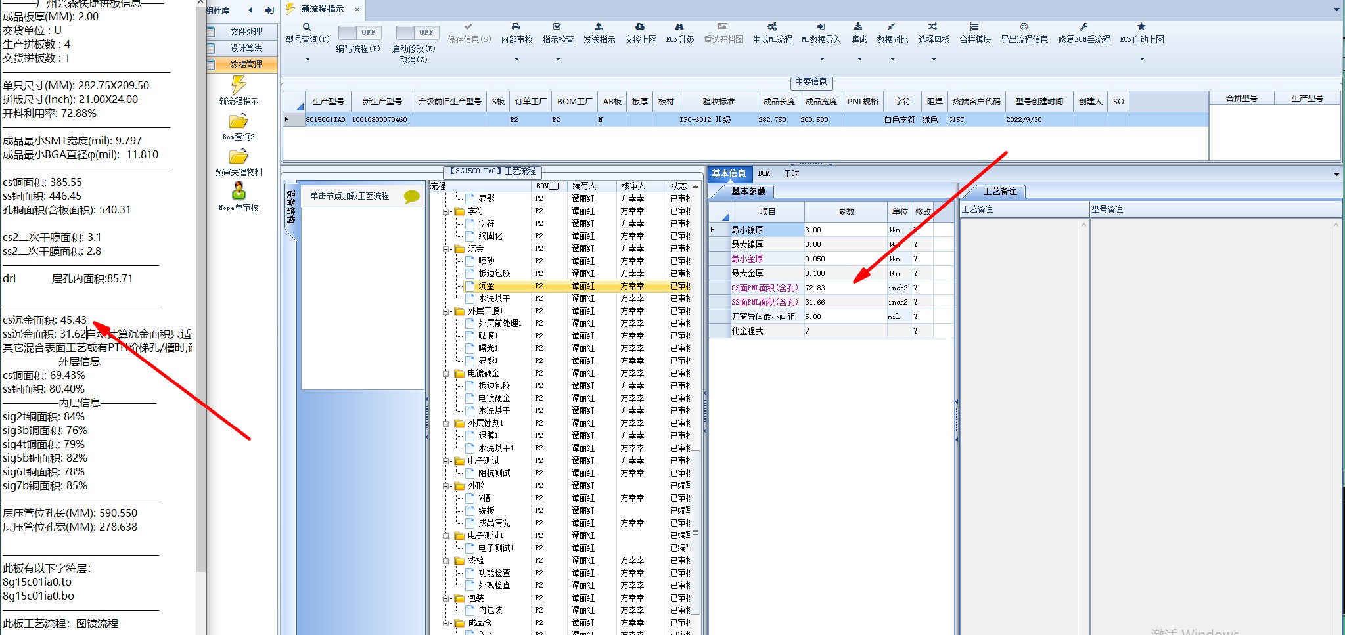
Task: Sort by the 生产型号 column header
Action: click(x=328, y=102)
